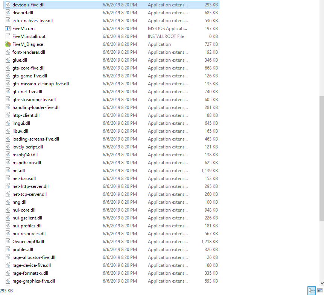Select the gta-game-five.dll file name
324x295 pixels.
tap(30, 76)
